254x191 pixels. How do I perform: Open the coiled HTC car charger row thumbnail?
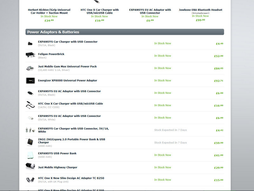(x=30, y=105)
